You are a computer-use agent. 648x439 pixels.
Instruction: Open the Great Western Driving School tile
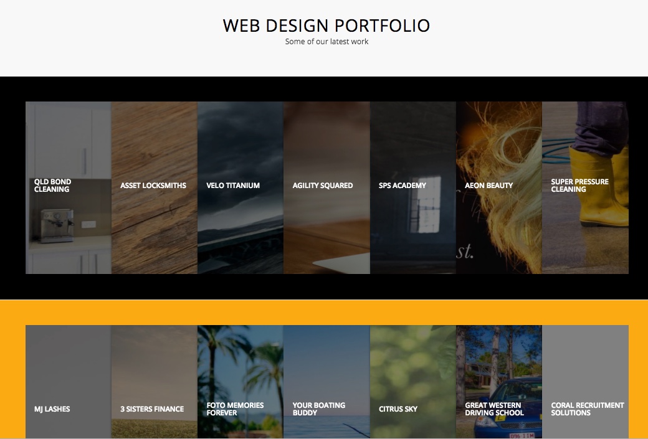[499, 382]
